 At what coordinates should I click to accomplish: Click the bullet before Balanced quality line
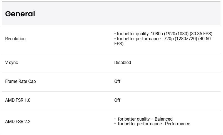click(115, 119)
